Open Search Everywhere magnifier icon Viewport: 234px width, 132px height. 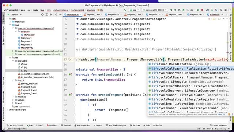pos(221,10)
